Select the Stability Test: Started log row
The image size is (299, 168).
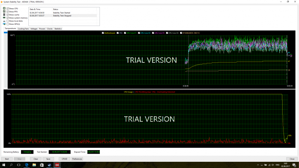63,13
